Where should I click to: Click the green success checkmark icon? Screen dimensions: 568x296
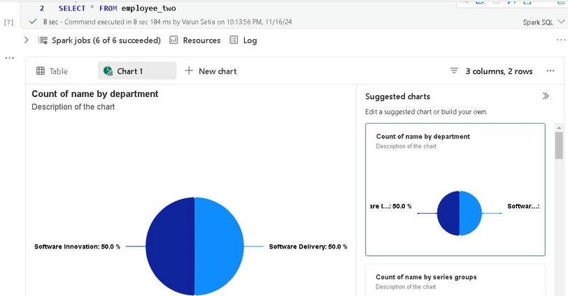pos(33,22)
